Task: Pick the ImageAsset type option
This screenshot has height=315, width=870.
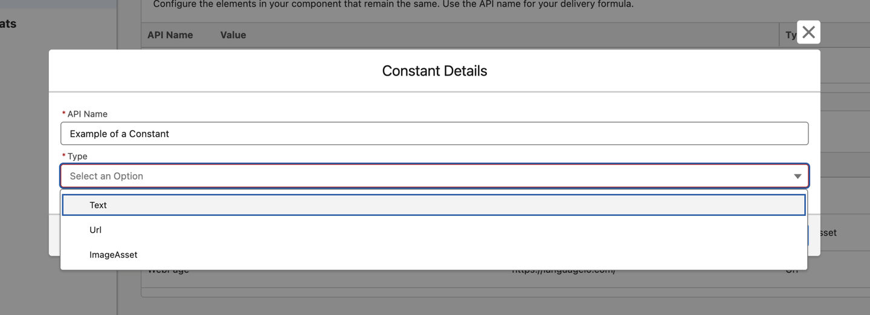Action: (434, 255)
